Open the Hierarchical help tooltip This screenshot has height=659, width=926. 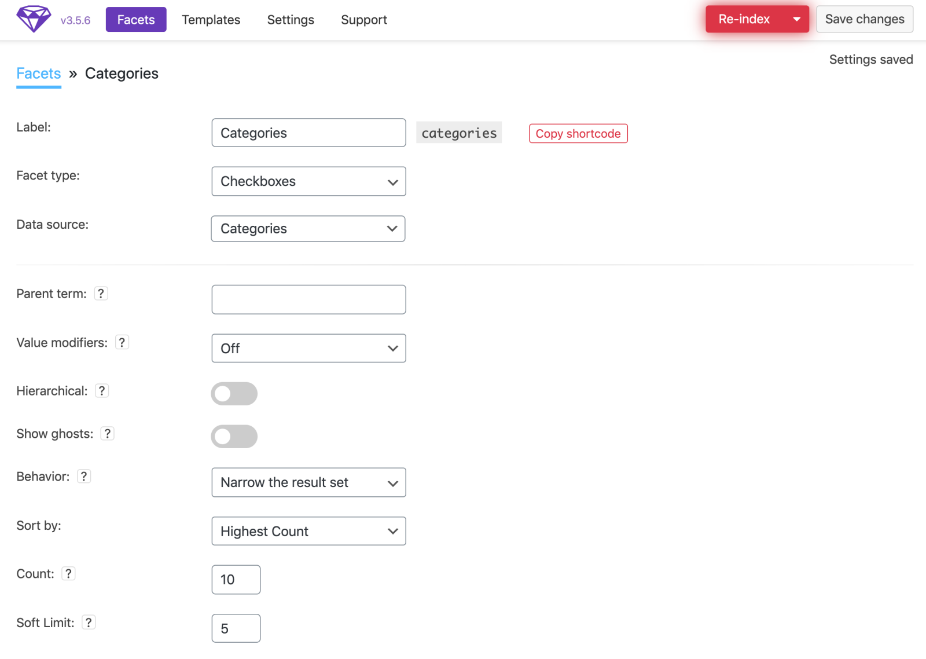pos(102,391)
